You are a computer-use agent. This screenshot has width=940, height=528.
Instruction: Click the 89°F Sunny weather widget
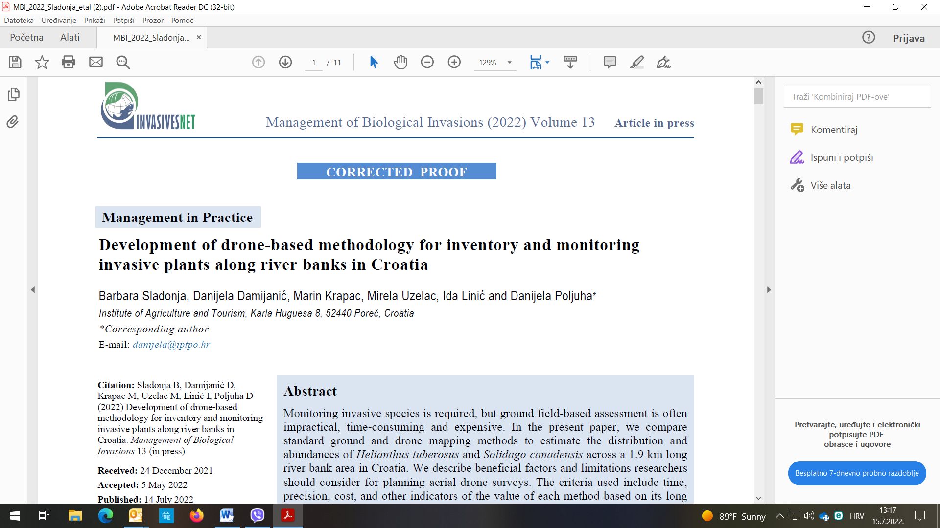click(x=733, y=516)
